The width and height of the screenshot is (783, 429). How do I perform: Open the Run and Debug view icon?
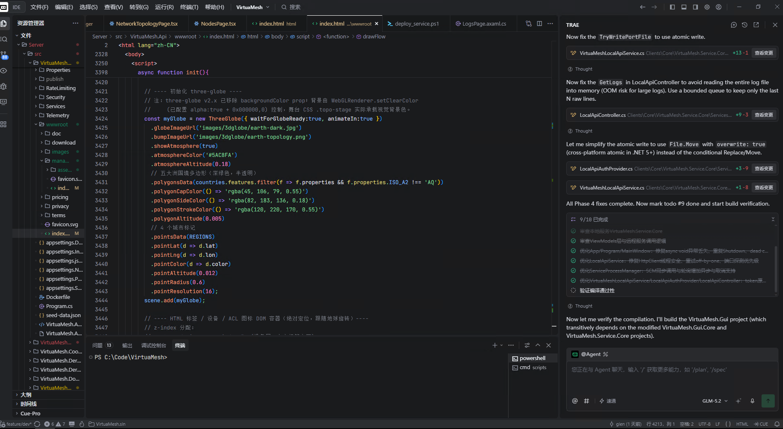tap(4, 86)
